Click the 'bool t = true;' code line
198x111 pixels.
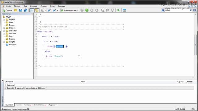coord(51,37)
